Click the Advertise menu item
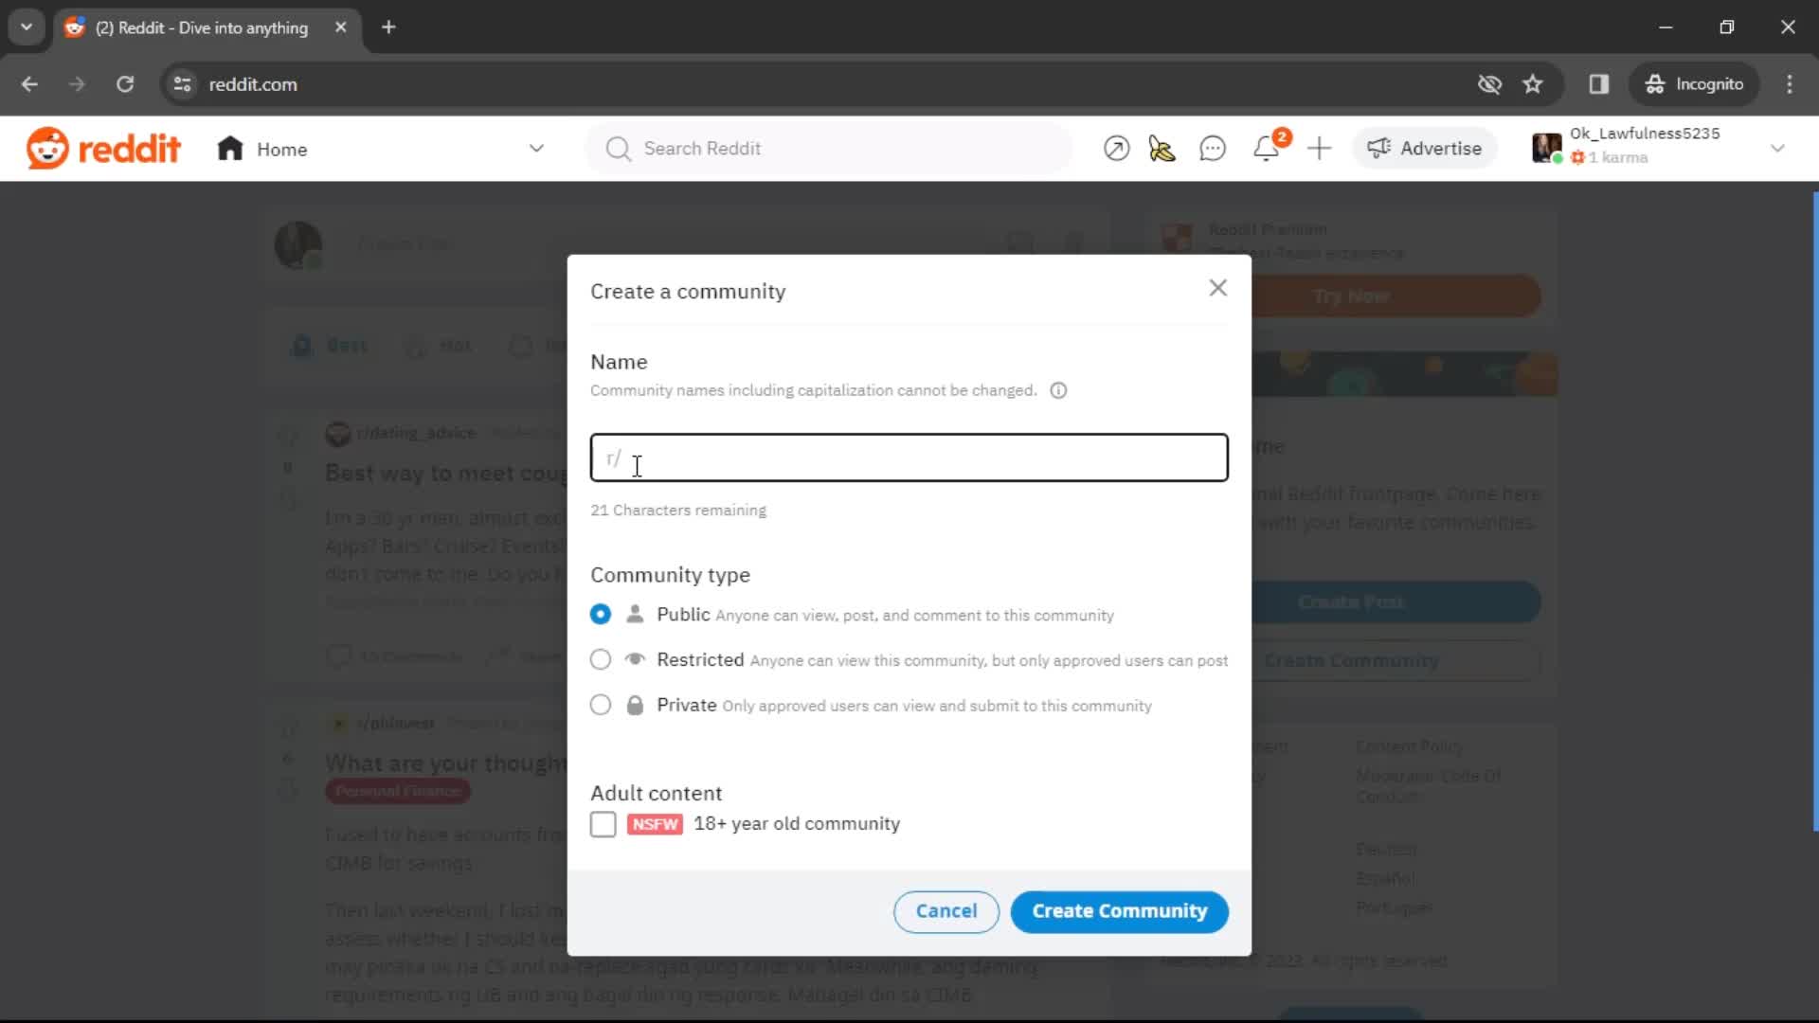Screen dimensions: 1819x1023 pyautogui.click(x=1426, y=148)
